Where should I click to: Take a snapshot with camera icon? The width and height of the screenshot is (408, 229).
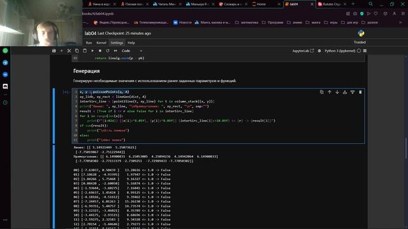[x=355, y=13]
